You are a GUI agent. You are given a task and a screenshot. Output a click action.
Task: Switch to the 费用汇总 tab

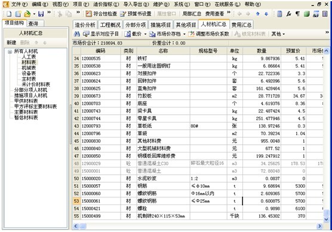241,25
